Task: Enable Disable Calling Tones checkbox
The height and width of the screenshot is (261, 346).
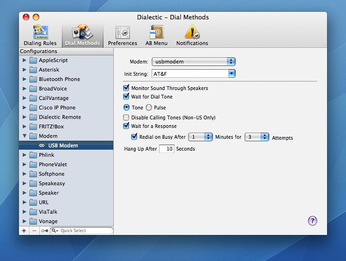Action: tap(126, 117)
